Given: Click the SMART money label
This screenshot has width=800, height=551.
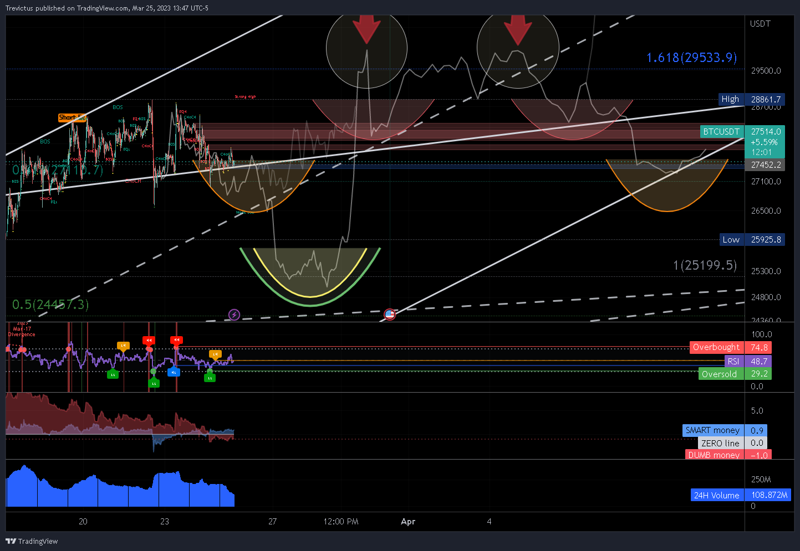Looking at the screenshot, I should coord(712,430).
